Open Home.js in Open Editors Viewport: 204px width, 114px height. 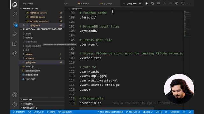[42, 13]
